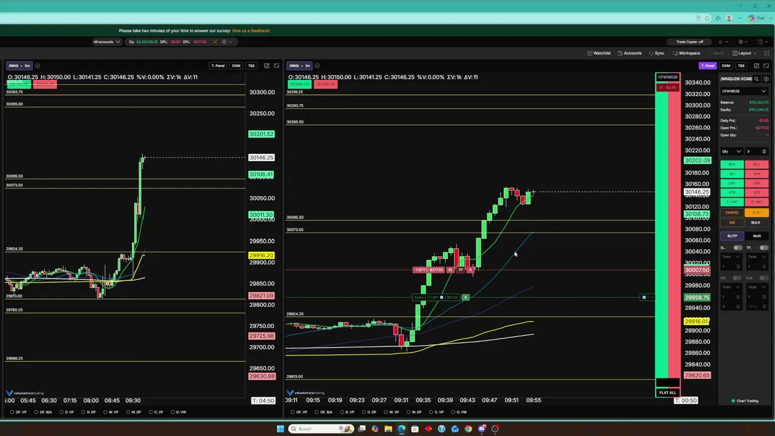Click the orange X icon in equity bar

click(215, 42)
